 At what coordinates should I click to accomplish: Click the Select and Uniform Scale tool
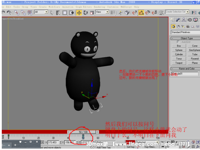[x=92, y=13]
